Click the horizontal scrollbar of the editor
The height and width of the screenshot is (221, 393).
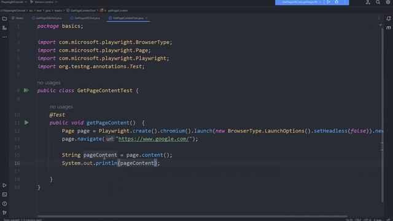(192, 216)
